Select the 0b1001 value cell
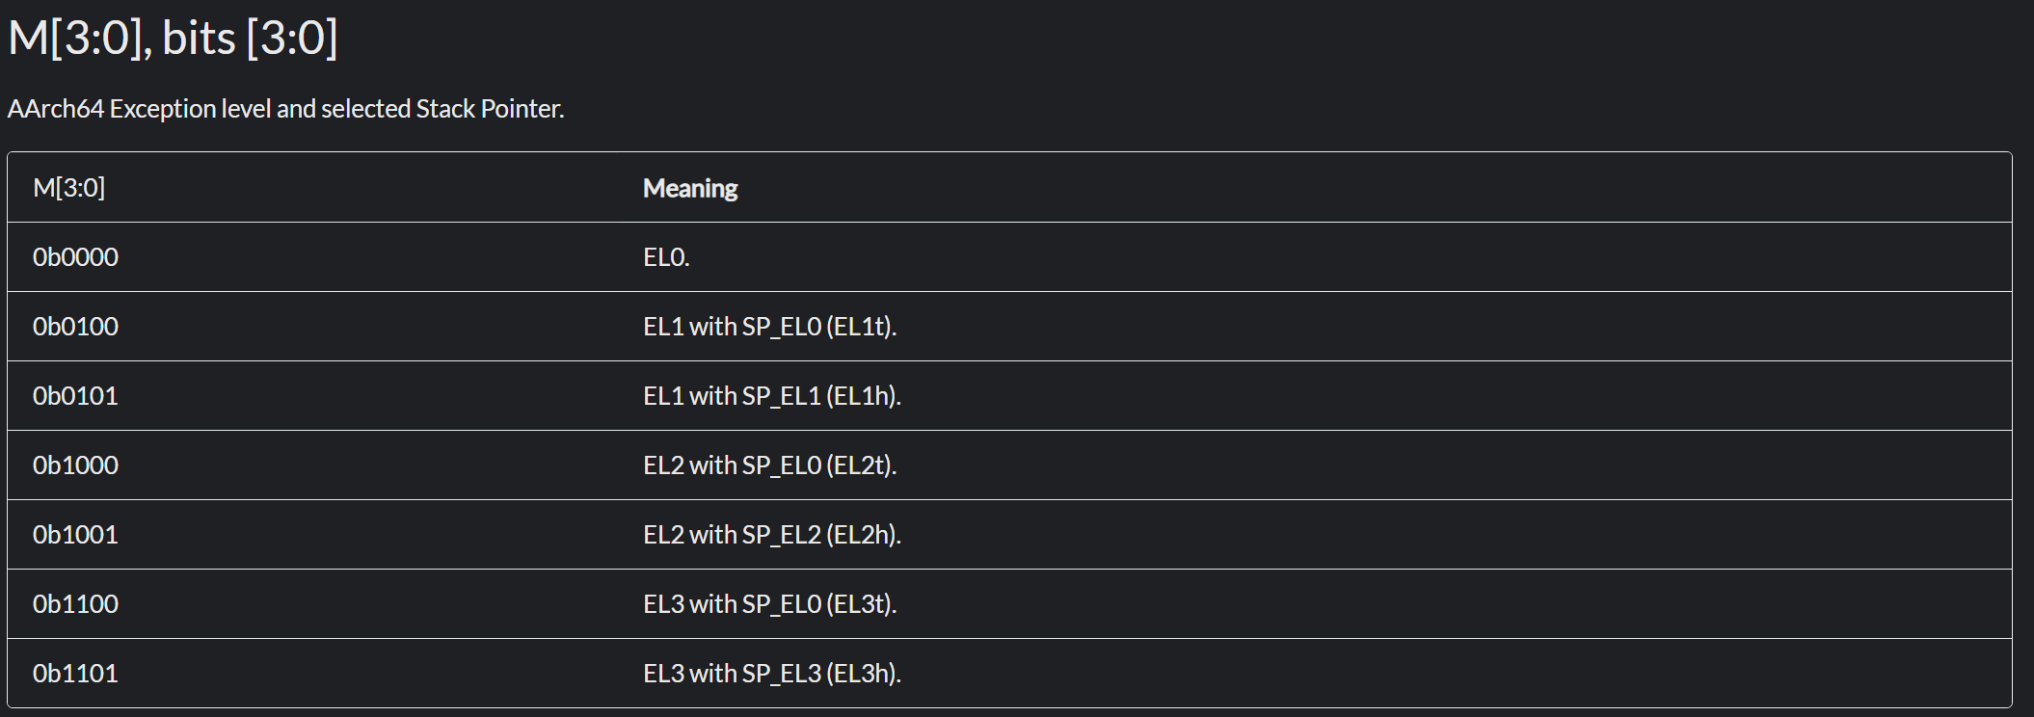 point(75,535)
